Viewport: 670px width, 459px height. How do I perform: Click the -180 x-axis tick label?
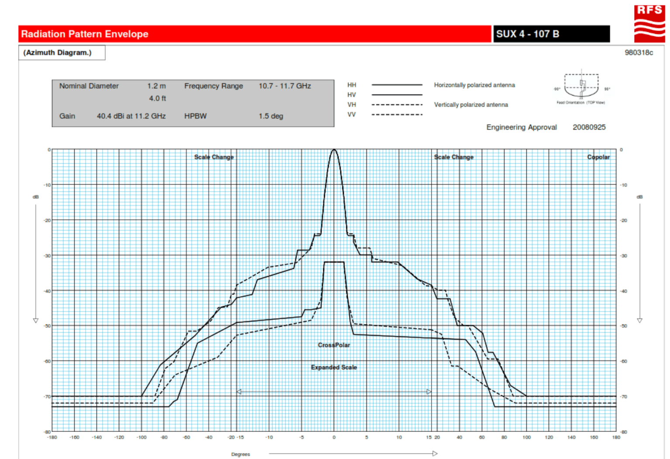(x=52, y=437)
